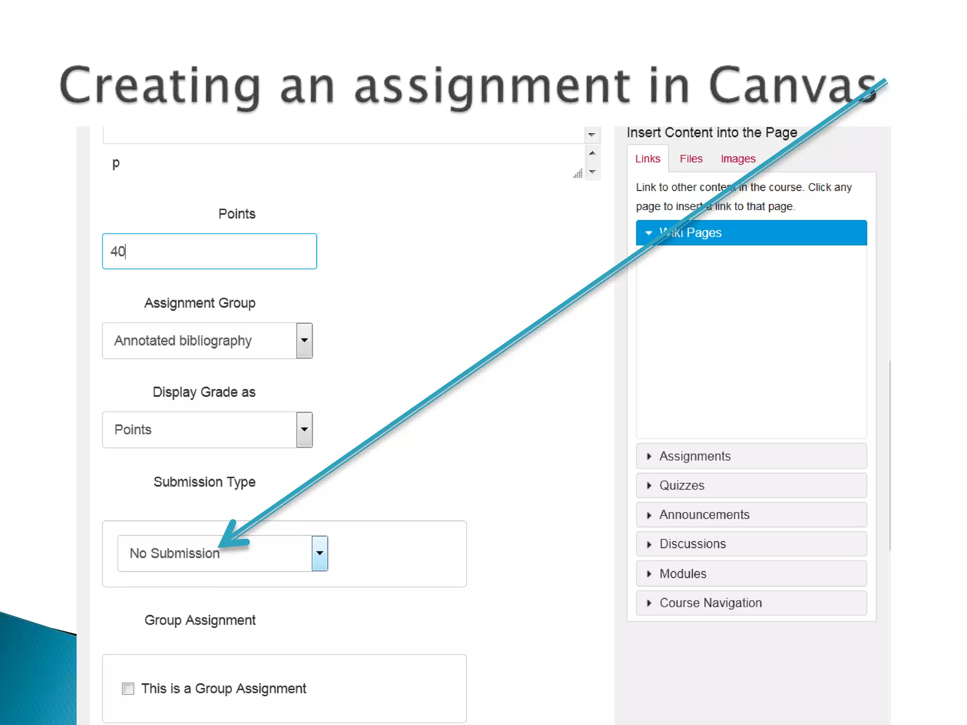
Task: Open the Display Grade as dropdown
Action: (304, 430)
